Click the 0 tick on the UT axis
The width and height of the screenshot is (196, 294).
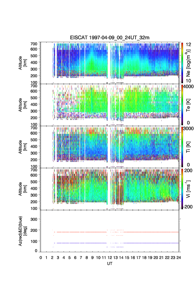pos(41,258)
